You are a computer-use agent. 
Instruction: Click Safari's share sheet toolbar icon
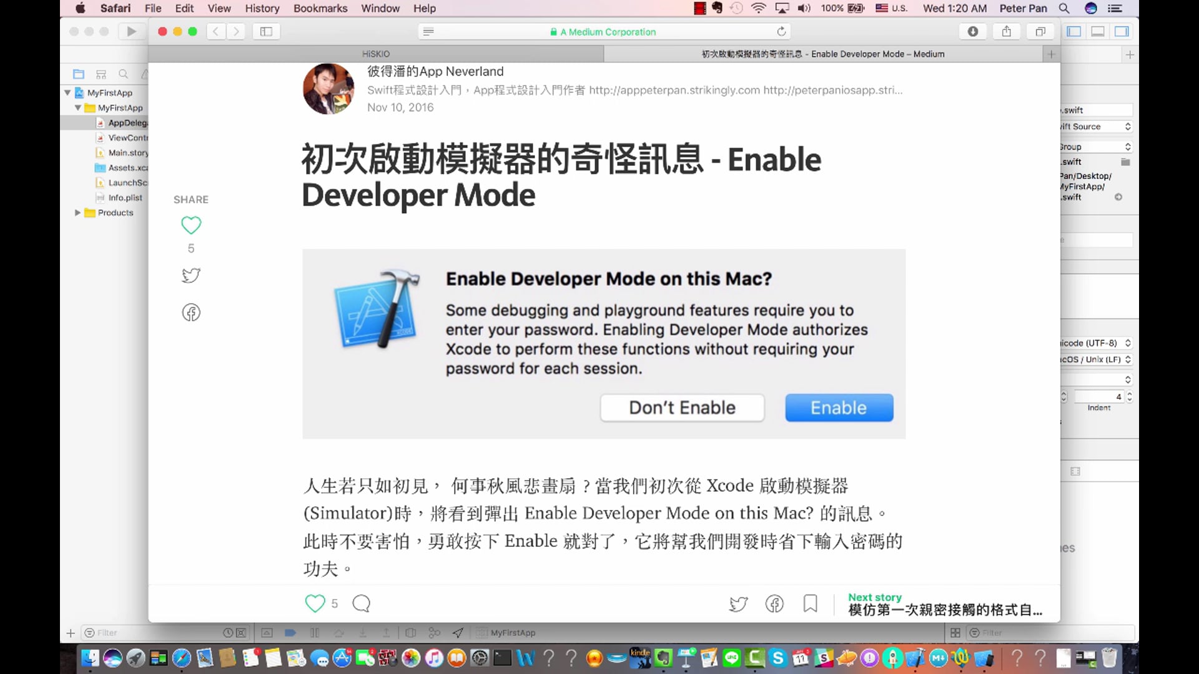(x=1006, y=31)
